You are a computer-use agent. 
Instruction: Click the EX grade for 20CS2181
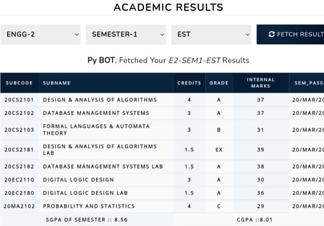pyautogui.click(x=219, y=150)
